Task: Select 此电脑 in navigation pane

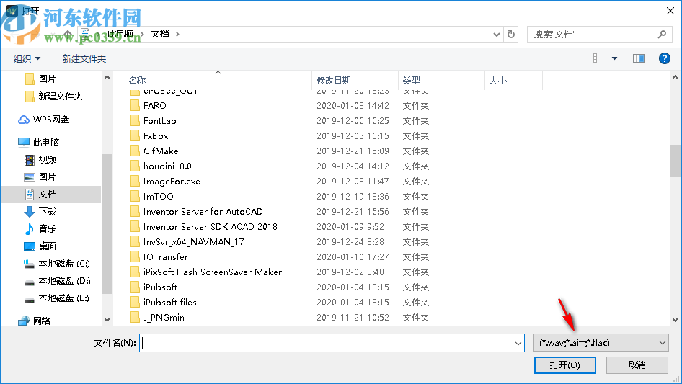Action: (45, 142)
